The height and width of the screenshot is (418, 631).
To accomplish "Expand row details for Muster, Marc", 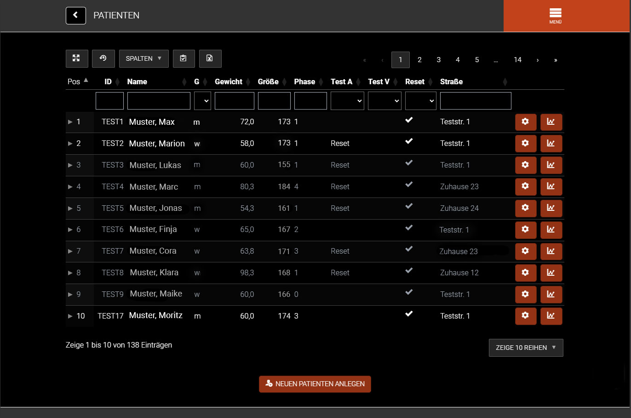I will click(70, 187).
